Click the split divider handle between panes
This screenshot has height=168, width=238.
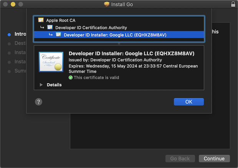119,44
